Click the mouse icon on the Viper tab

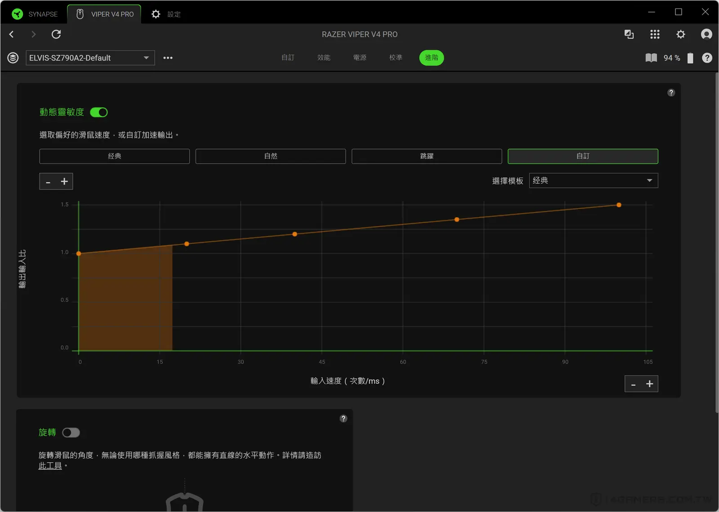tap(80, 14)
